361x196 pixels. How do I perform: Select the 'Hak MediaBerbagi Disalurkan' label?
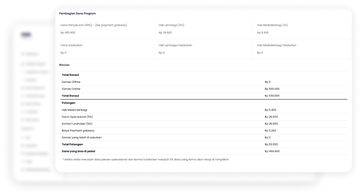tap(276, 45)
